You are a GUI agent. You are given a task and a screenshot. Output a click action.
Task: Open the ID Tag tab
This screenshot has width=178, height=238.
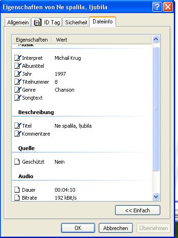pos(47,22)
